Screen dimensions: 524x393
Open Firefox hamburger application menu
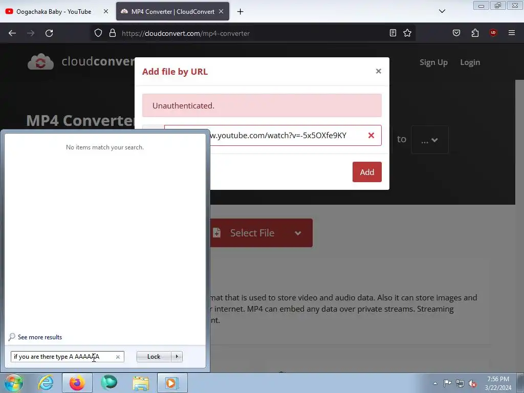point(512,33)
